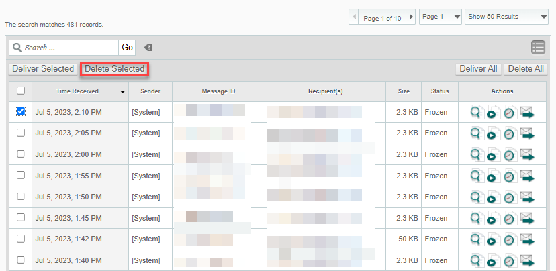
Task: Click the clock-document icon in the 2:00 PM row
Action: click(510, 156)
